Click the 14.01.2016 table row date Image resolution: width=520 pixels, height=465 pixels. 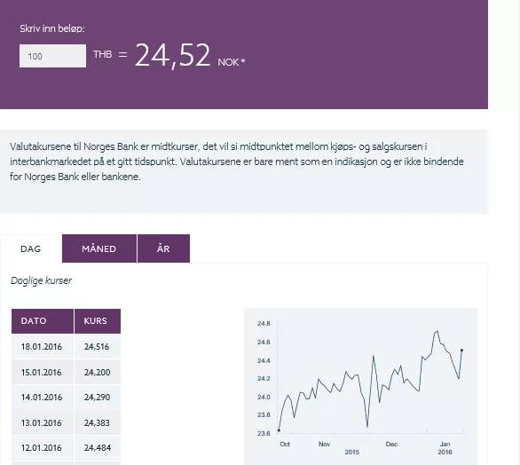(x=43, y=398)
